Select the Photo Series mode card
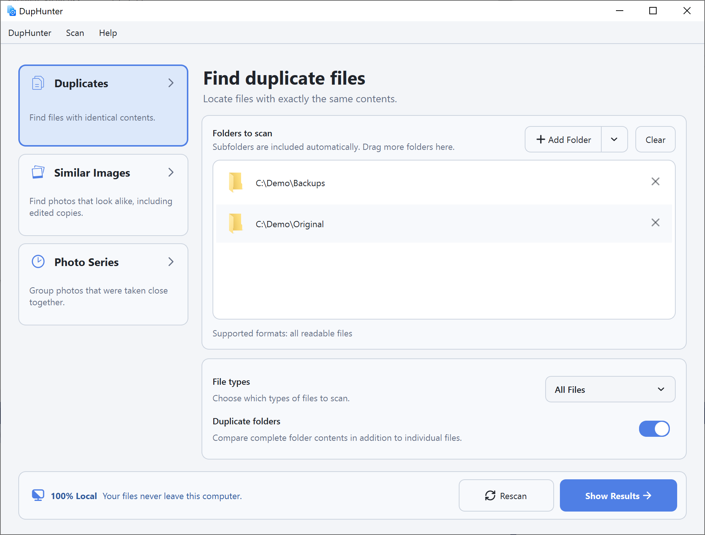The width and height of the screenshot is (705, 535). pyautogui.click(x=103, y=284)
